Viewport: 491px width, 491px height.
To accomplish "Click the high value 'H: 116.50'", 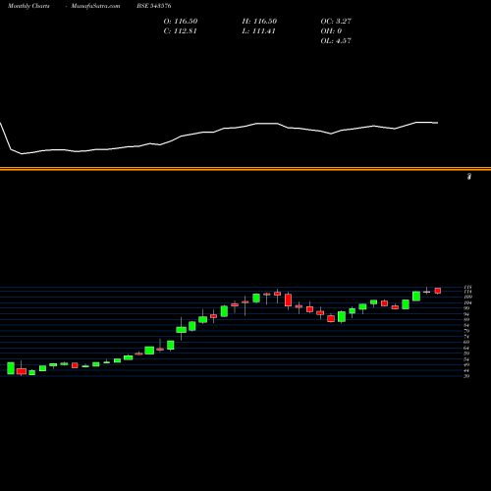I will pos(259,22).
